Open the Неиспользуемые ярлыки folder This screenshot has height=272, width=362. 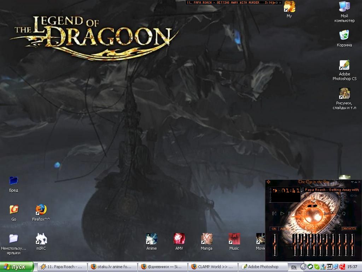coord(14,244)
